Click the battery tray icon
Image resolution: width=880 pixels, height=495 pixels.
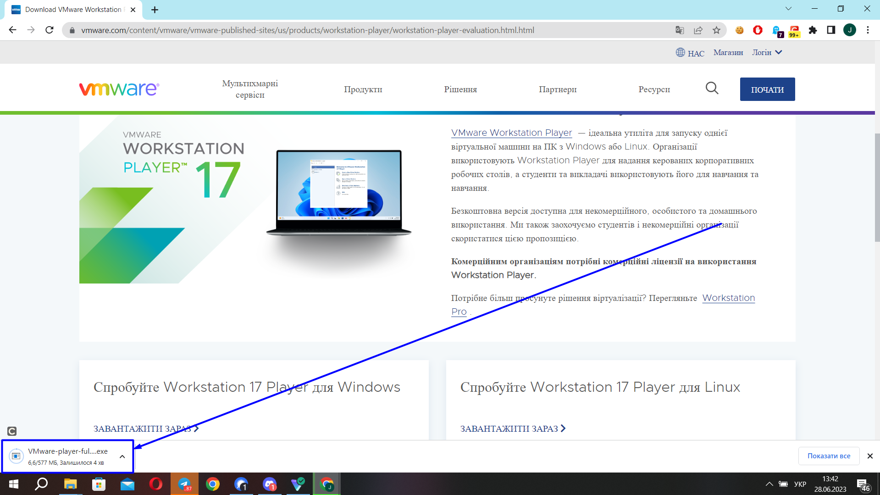[784, 484]
